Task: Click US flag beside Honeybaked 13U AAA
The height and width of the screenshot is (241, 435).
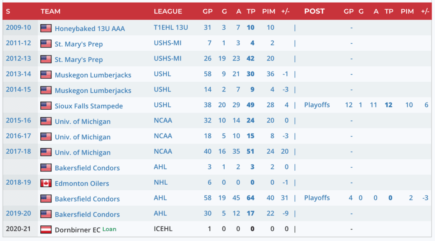Action: (x=46, y=28)
